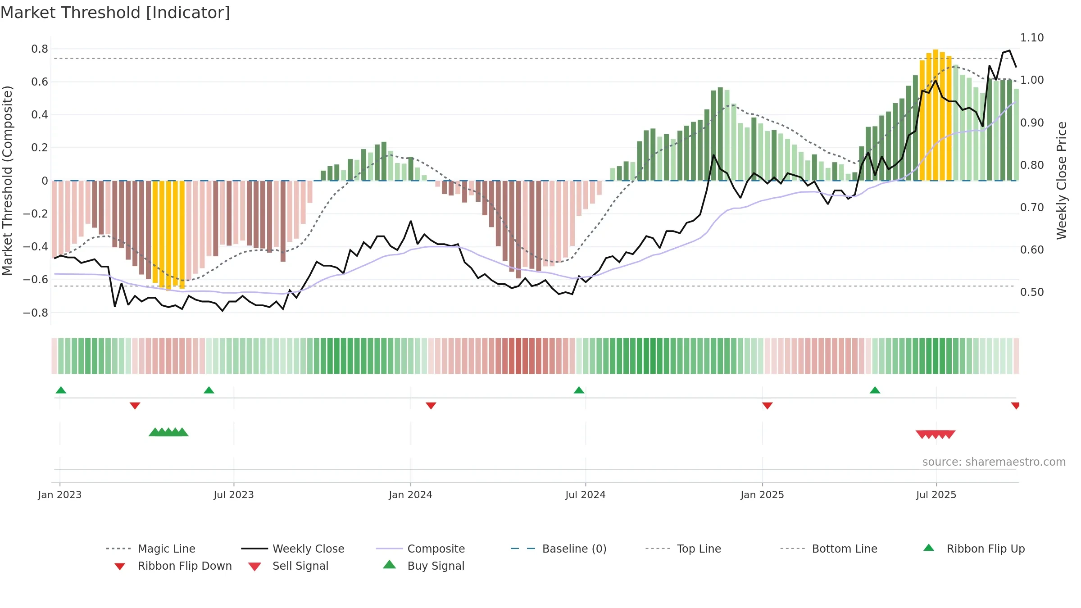Image resolution: width=1081 pixels, height=608 pixels.
Task: Click the red flip-down marker at chart's far right
Action: 1015,406
